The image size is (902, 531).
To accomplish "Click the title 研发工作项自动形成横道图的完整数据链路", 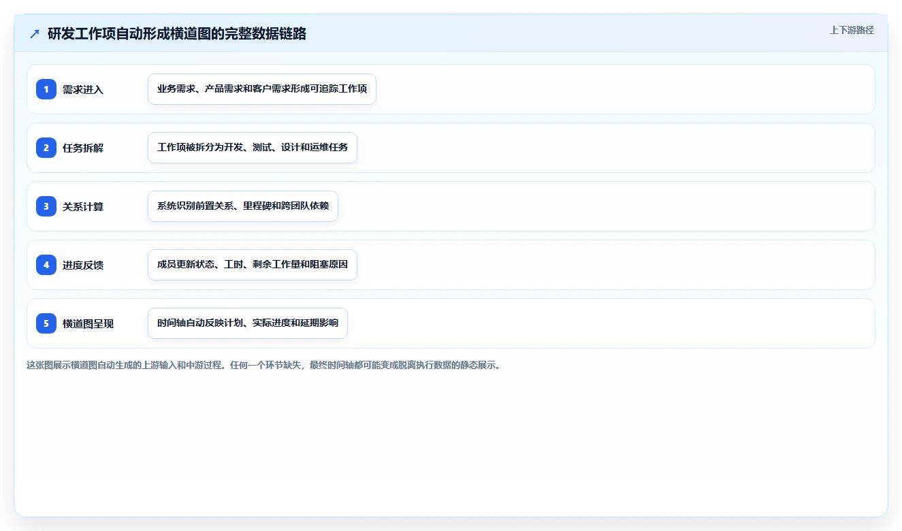I will [x=177, y=33].
